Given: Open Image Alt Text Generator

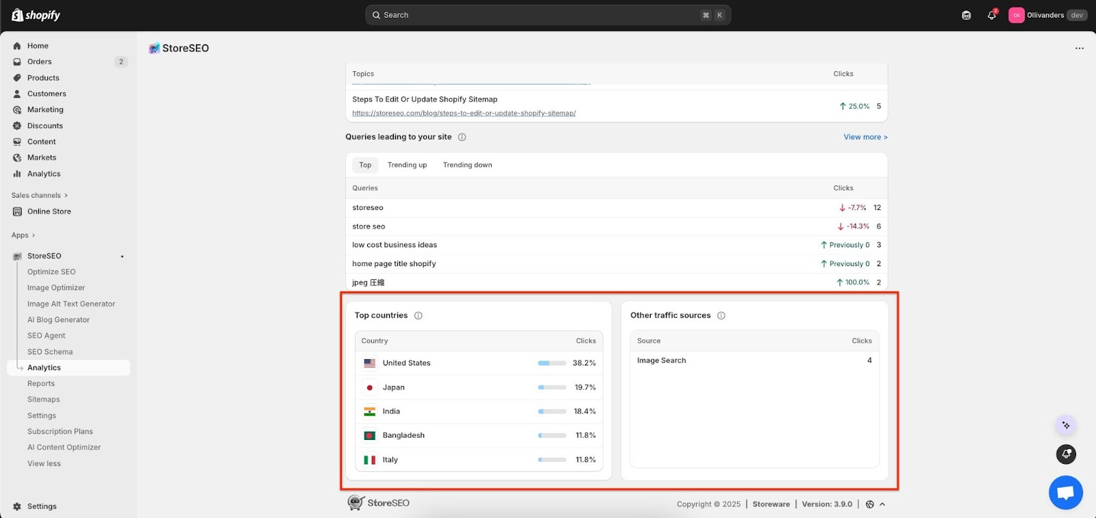Looking at the screenshot, I should click(71, 304).
